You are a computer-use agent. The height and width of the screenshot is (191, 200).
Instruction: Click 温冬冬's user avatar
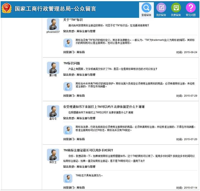click(x=53, y=111)
